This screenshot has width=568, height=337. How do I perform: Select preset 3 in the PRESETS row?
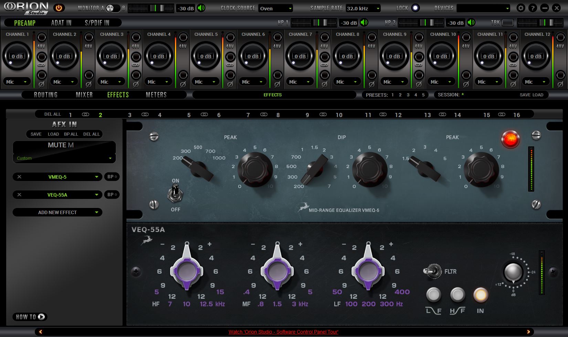(x=408, y=95)
